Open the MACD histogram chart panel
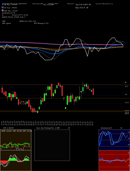Viewport: 130px width, 171px height. coord(16,161)
